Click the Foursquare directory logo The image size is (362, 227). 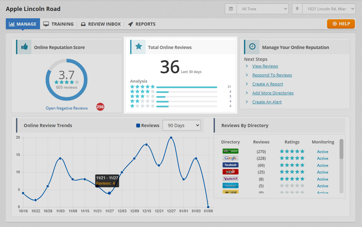230,186
